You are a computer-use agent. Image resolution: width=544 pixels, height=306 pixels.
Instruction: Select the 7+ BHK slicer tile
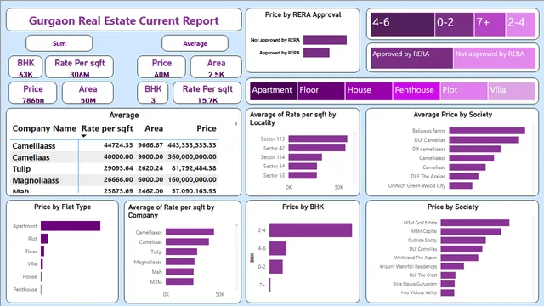490,25
